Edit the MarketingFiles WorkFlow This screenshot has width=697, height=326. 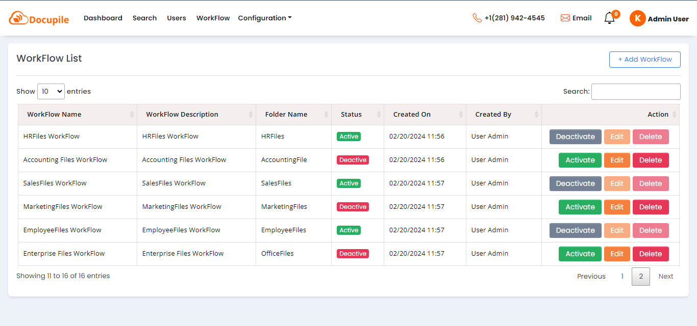point(617,207)
